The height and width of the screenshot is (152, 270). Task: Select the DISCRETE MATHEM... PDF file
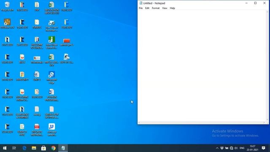(37, 130)
